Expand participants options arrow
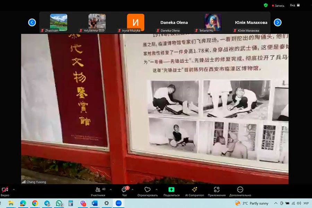 (x=111, y=190)
